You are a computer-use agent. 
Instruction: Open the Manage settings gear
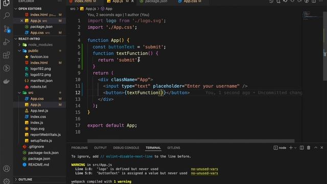pos(7,181)
